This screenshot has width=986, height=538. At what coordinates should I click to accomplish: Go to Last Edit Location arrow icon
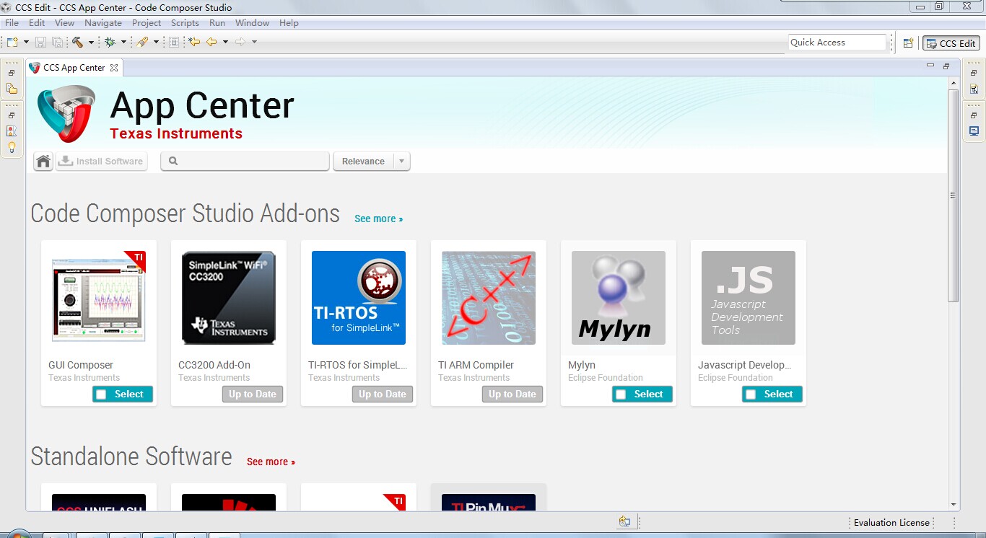pyautogui.click(x=194, y=42)
